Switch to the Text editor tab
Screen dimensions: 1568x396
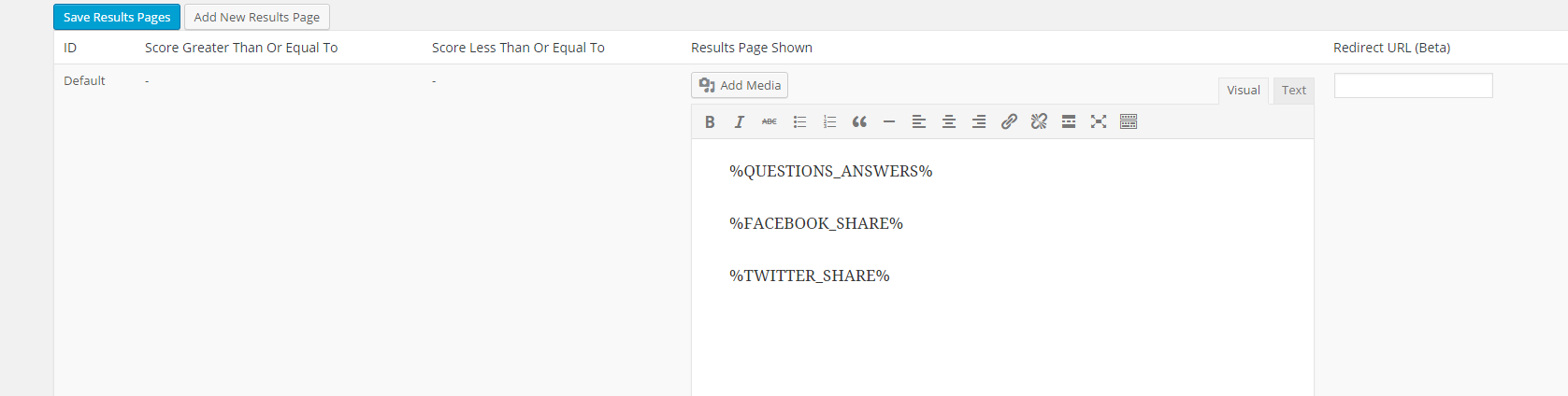(x=1294, y=91)
